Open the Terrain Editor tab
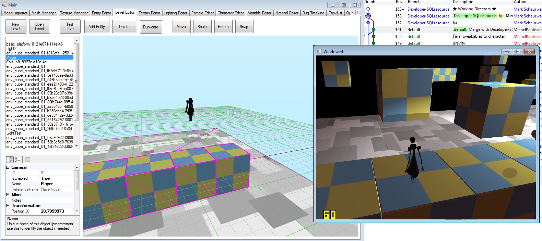Viewport: 542px width, 241px height. [149, 13]
